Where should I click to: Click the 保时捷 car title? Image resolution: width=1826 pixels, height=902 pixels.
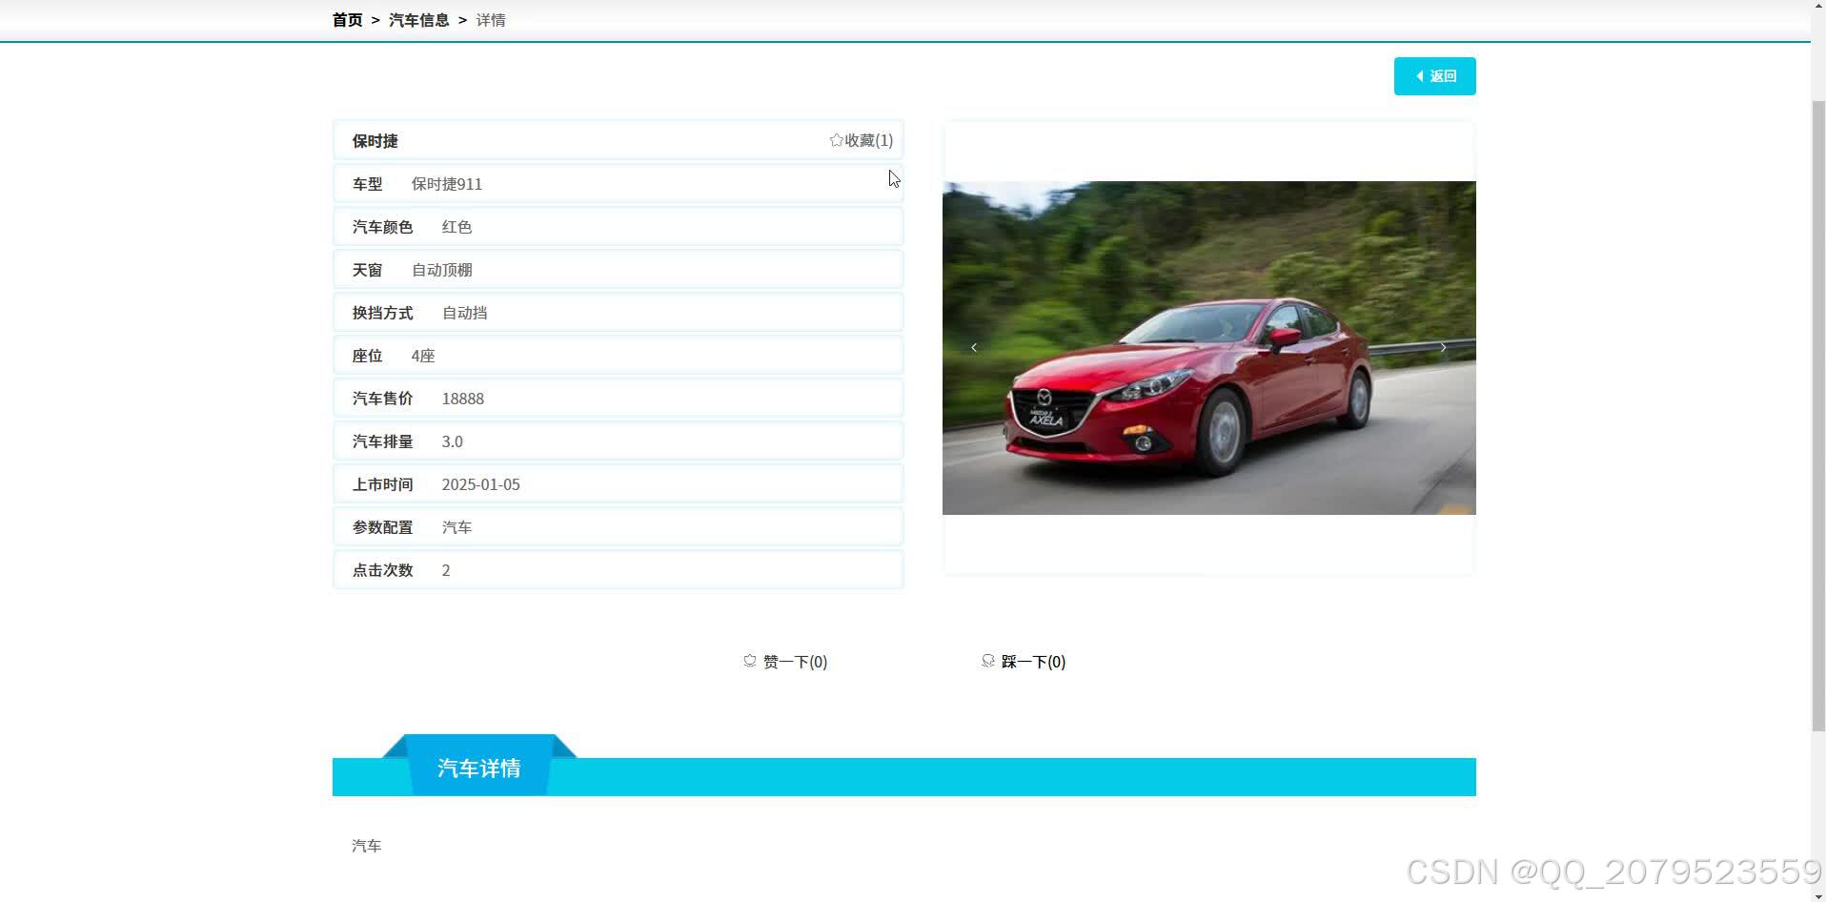click(375, 141)
